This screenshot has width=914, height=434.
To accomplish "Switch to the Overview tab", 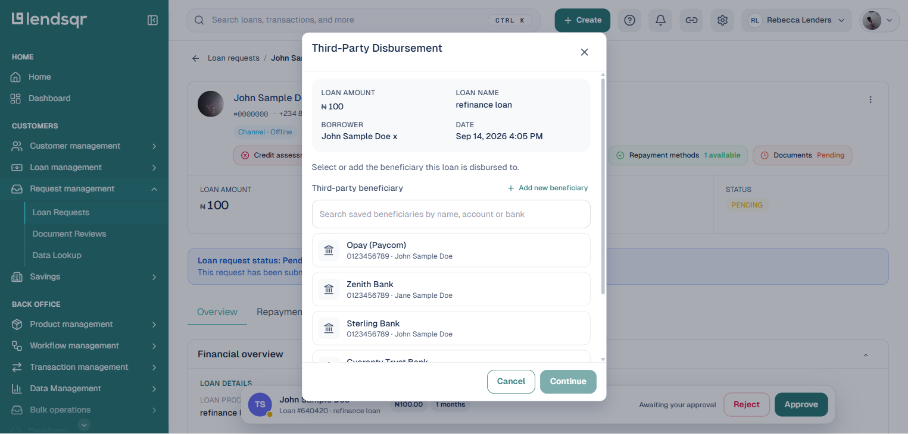I will pos(217,312).
